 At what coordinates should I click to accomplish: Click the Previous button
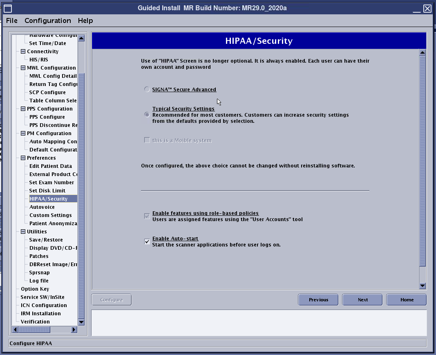318,300
